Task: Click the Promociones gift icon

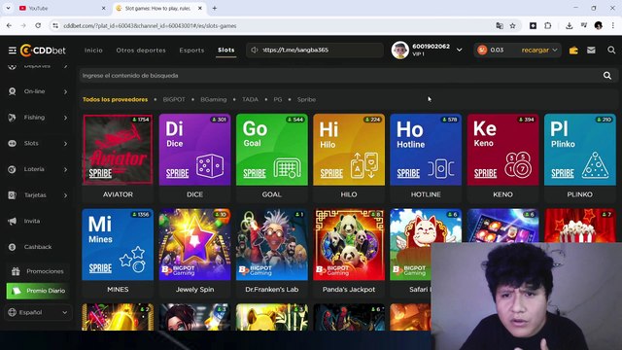Action: (x=16, y=271)
